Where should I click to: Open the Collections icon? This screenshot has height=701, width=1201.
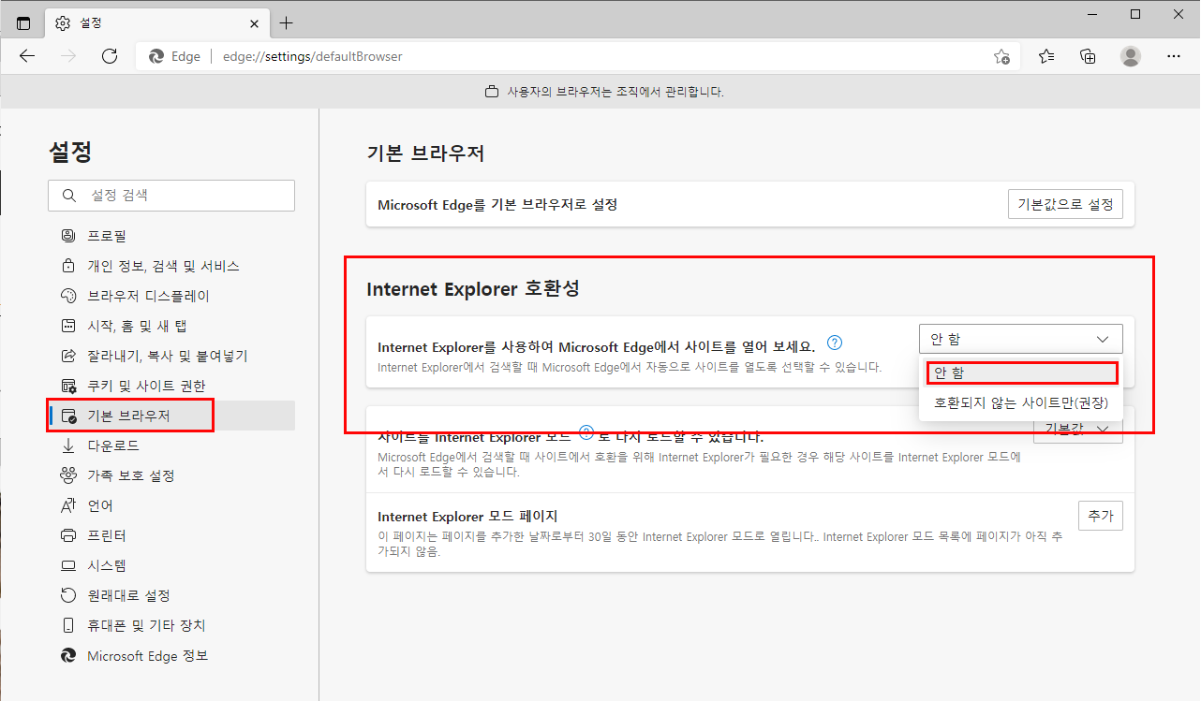click(1089, 56)
